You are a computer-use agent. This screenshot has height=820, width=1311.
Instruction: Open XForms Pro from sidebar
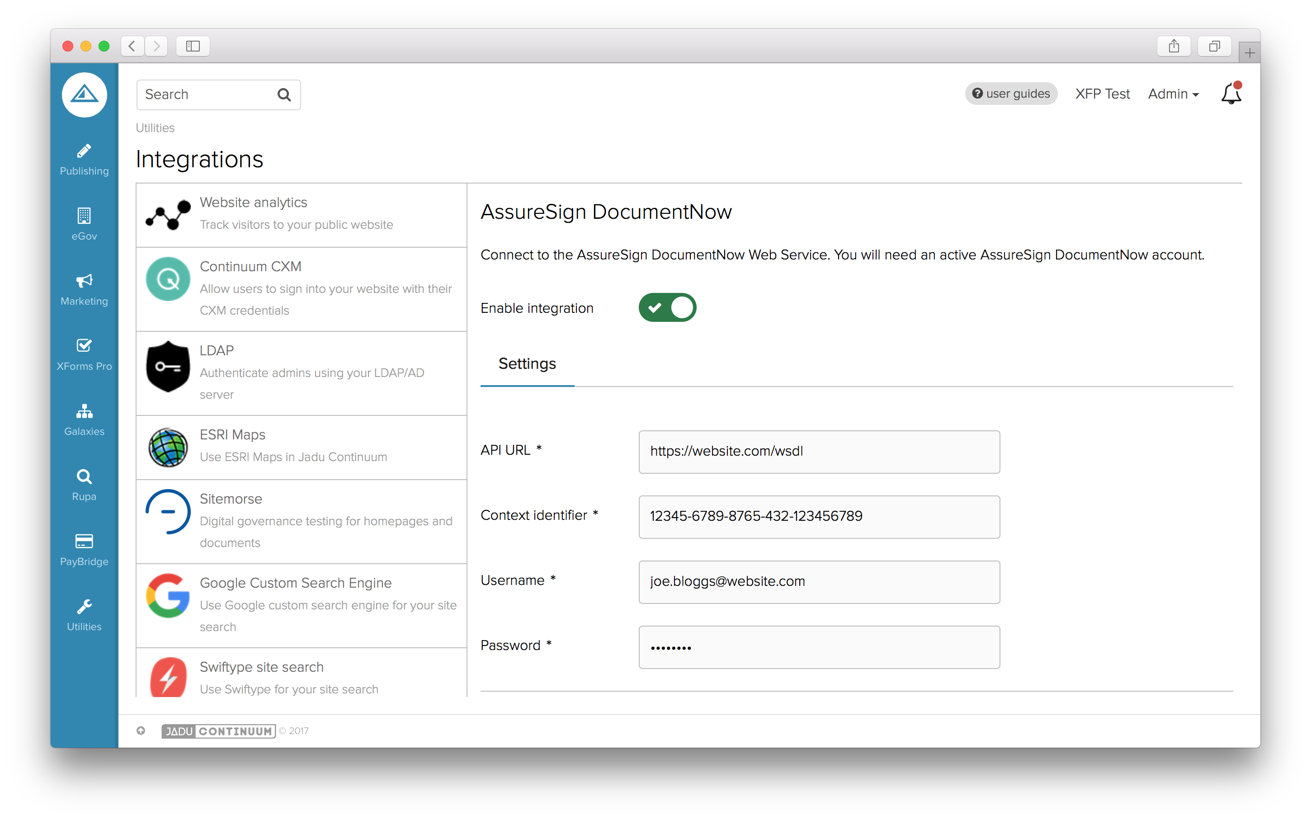pyautogui.click(x=84, y=354)
